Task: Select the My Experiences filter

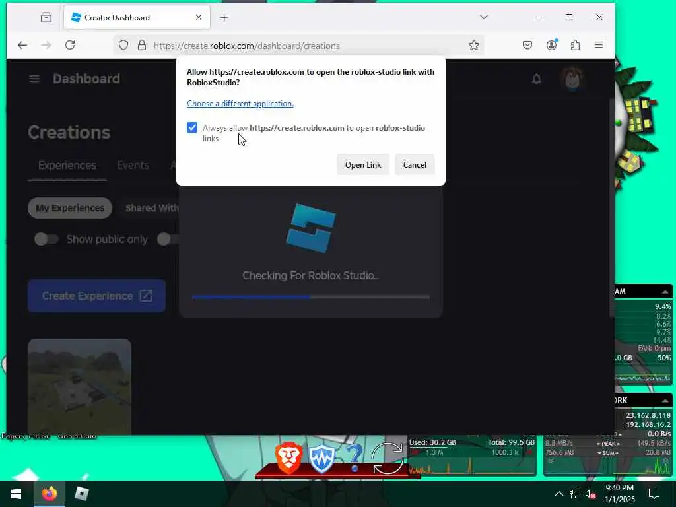Action: coord(70,208)
